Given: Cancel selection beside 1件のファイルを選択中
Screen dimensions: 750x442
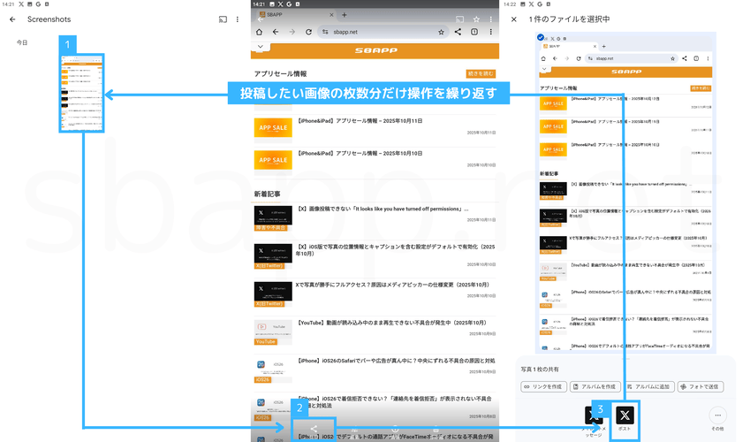Looking at the screenshot, I should 514,19.
